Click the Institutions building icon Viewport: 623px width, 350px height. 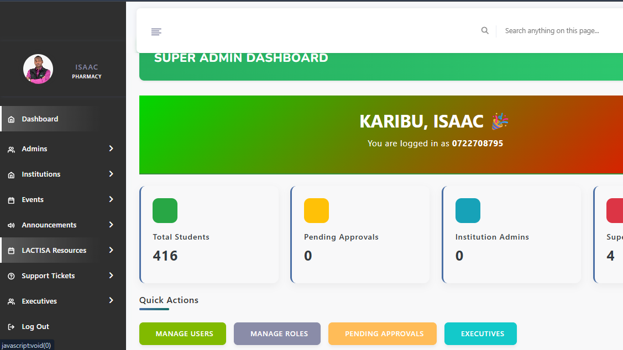pyautogui.click(x=11, y=174)
